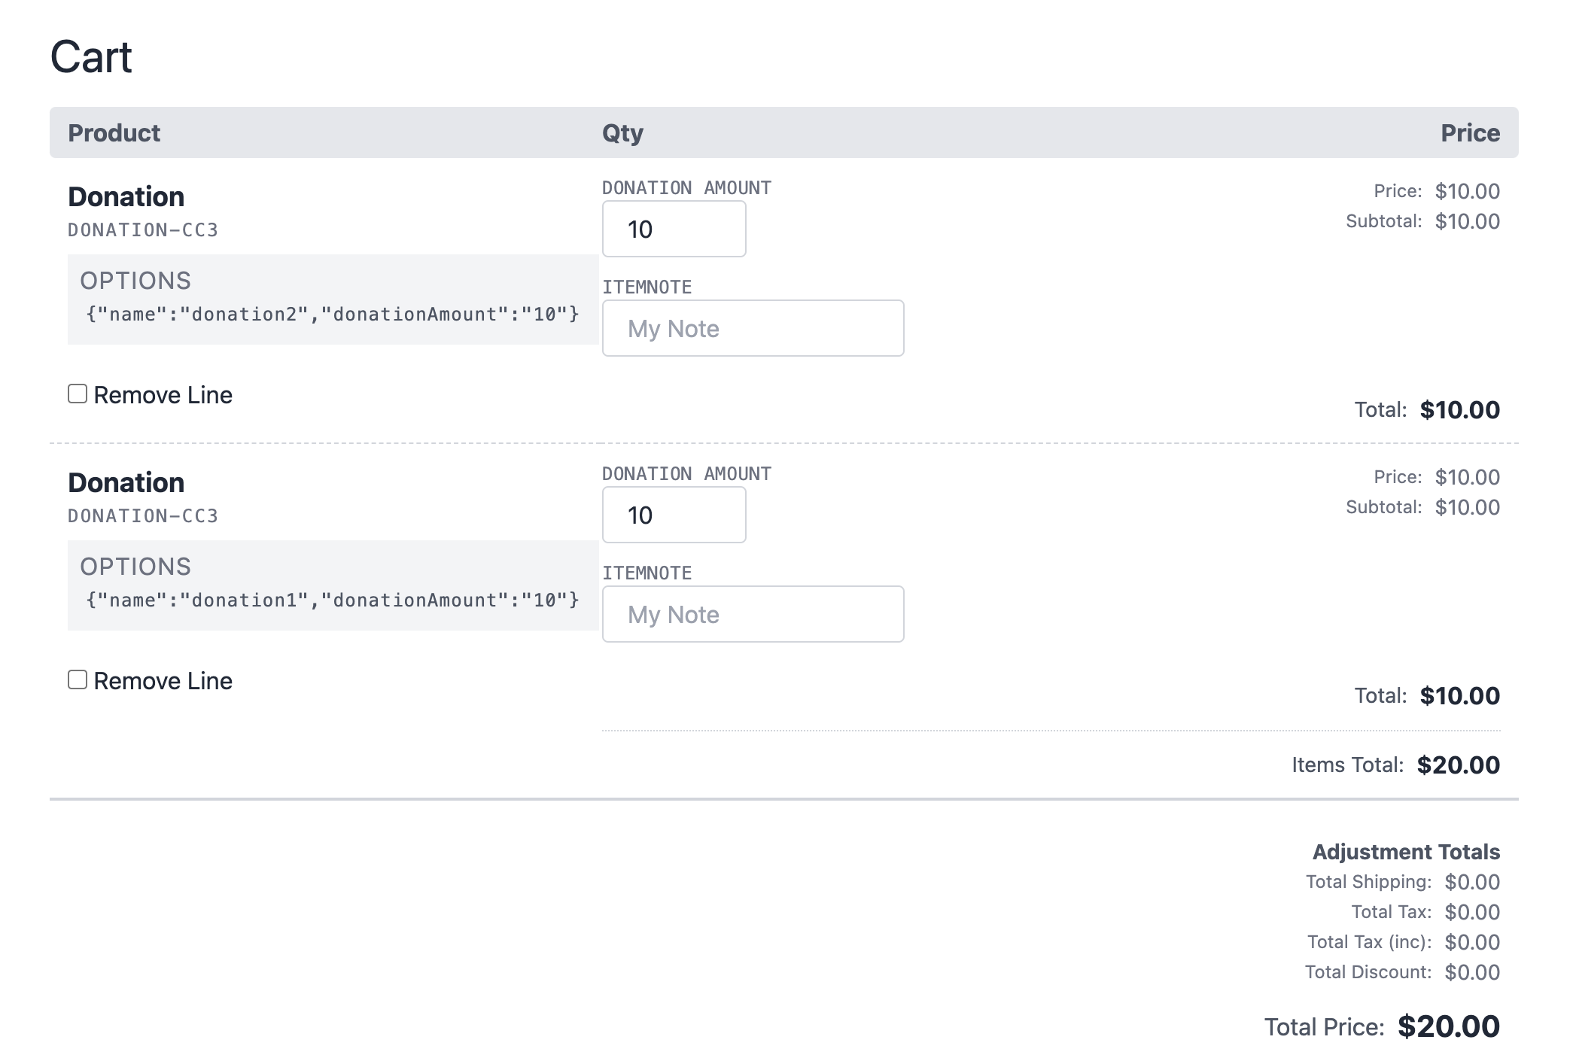Click the Cart page heading
The image size is (1576, 1061).
coord(90,56)
